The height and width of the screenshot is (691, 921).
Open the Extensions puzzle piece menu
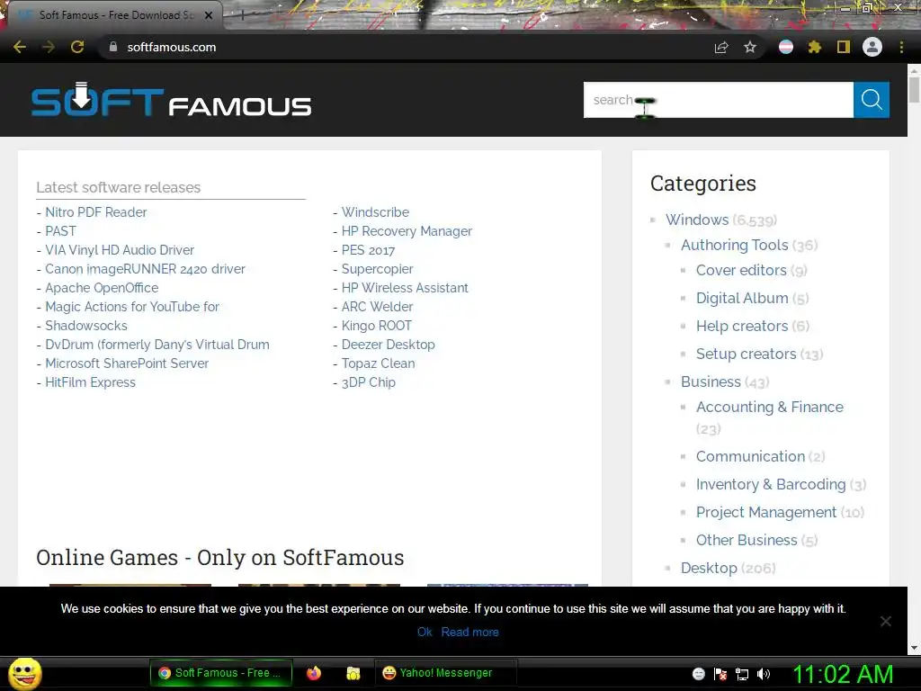[x=815, y=47]
